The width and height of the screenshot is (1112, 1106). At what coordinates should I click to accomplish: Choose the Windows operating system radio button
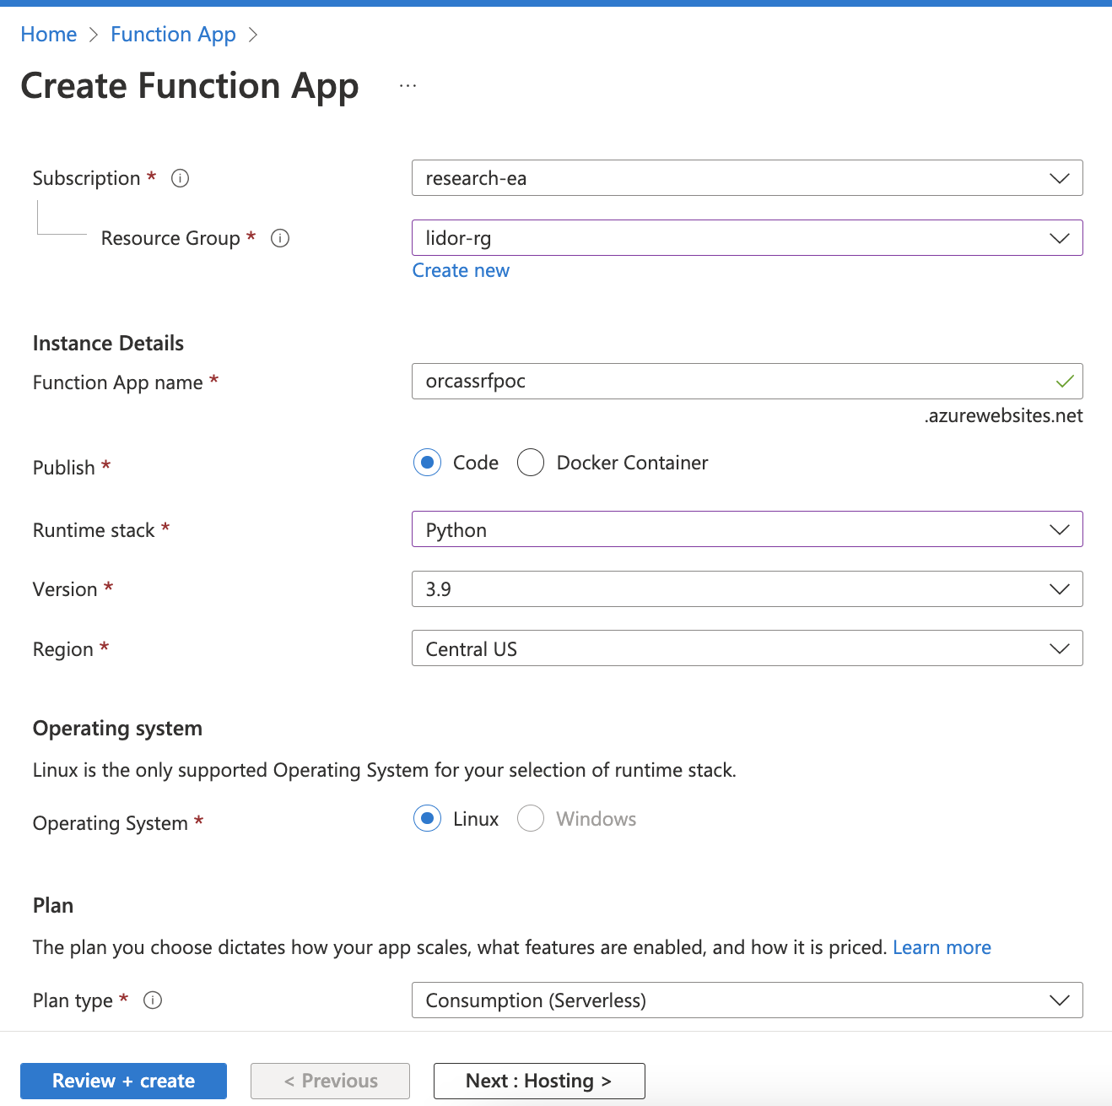tap(531, 819)
